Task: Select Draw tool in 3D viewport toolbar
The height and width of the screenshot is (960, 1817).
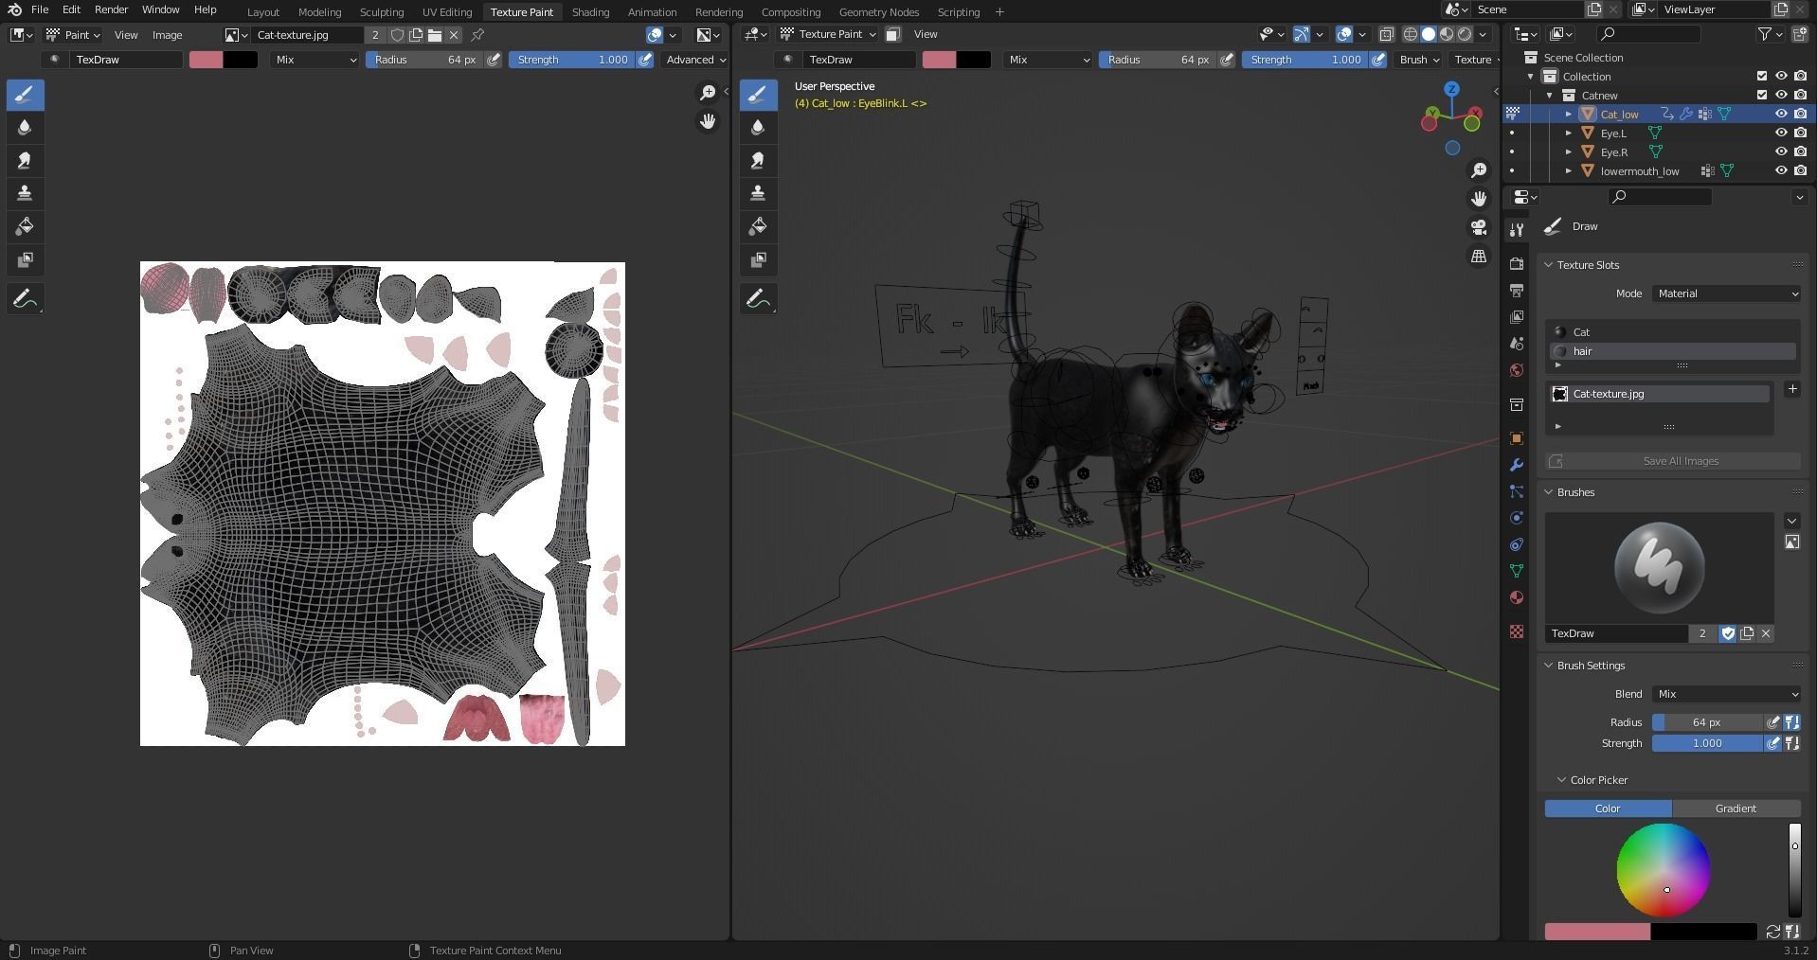Action: pyautogui.click(x=758, y=95)
